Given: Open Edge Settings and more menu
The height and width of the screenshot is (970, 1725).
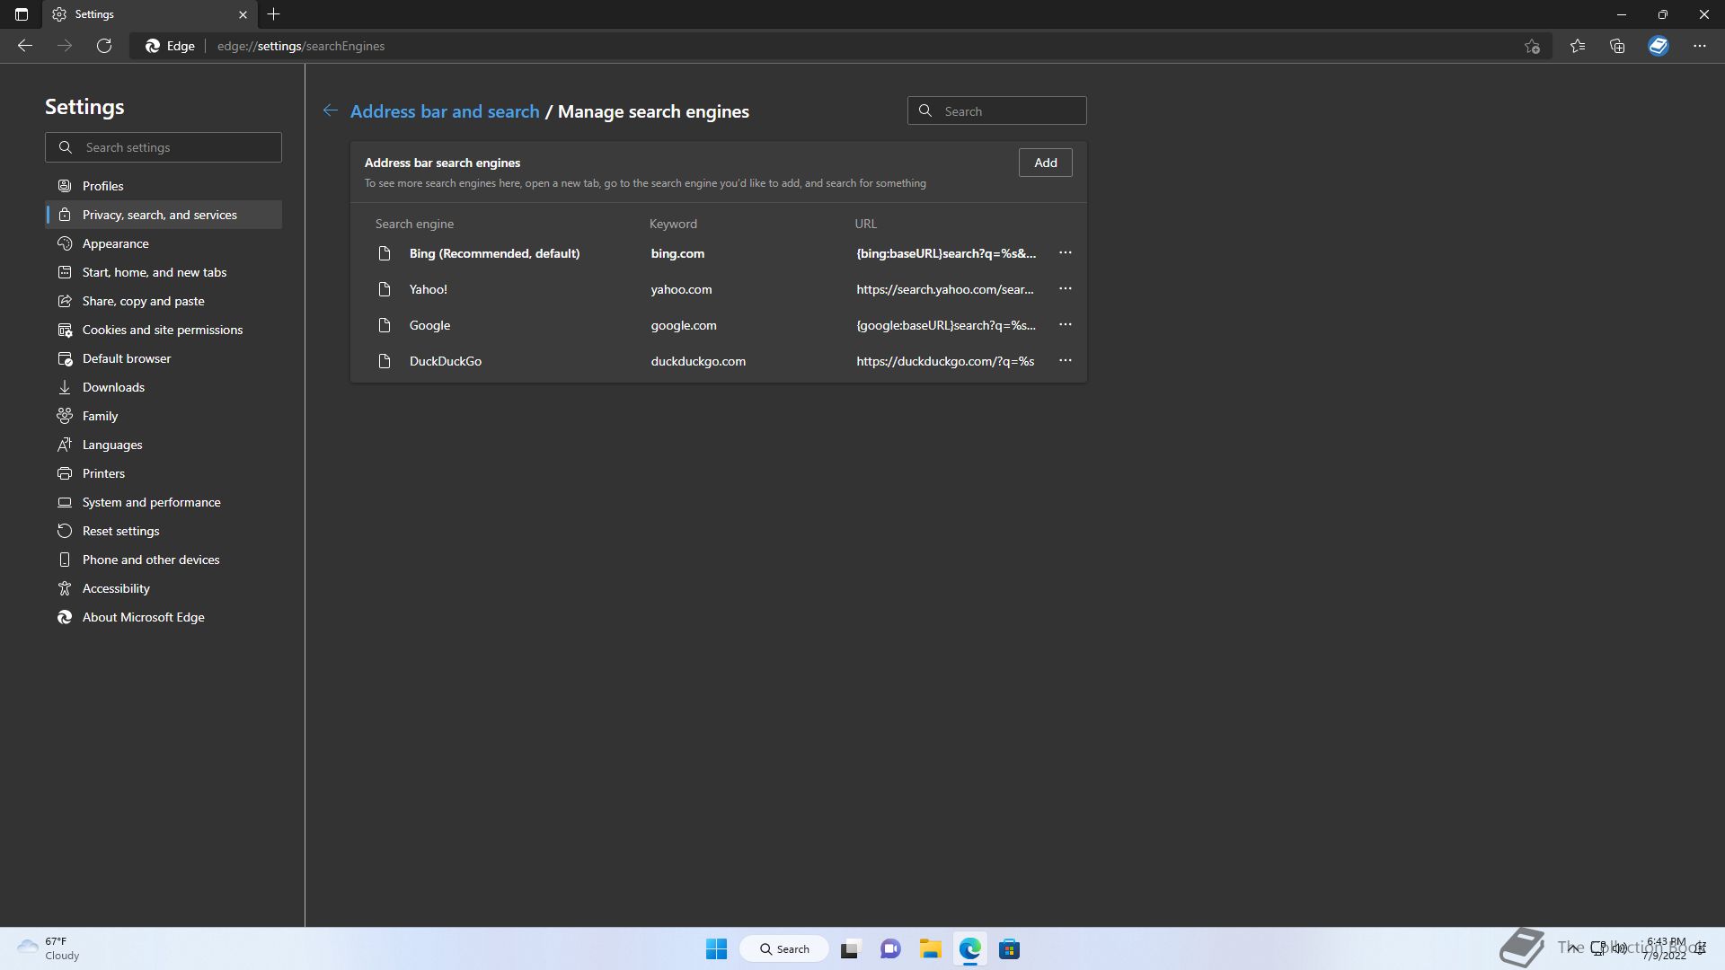Looking at the screenshot, I should (1700, 46).
